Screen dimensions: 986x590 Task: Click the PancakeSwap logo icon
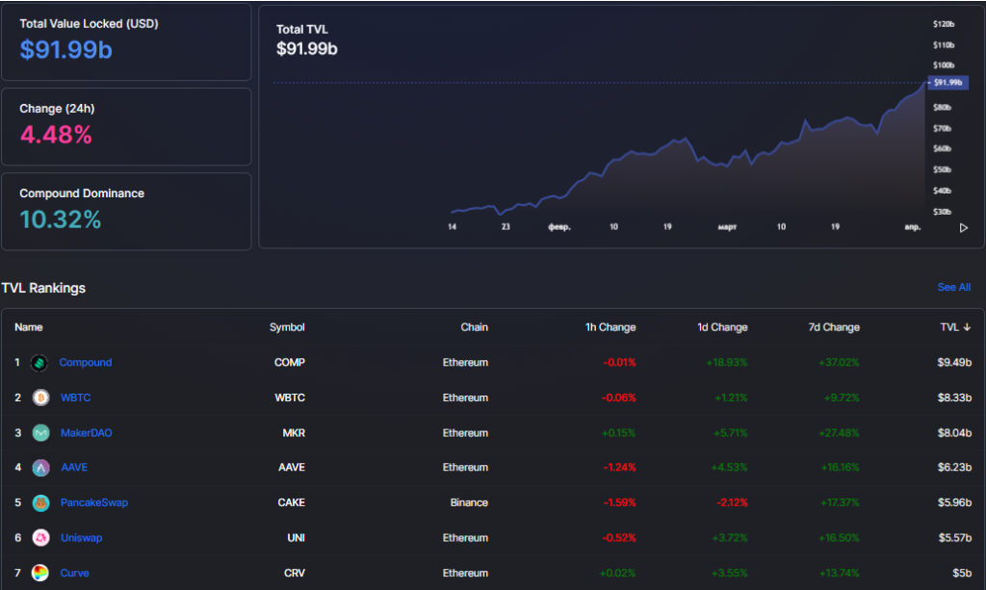[x=40, y=502]
